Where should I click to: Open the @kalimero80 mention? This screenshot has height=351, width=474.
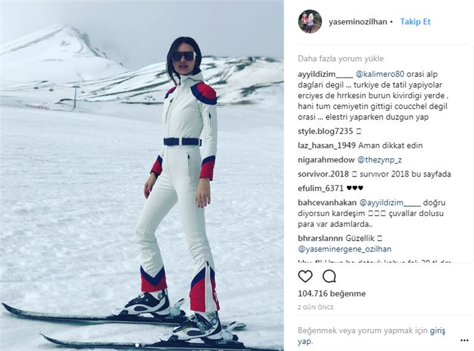pos(380,74)
